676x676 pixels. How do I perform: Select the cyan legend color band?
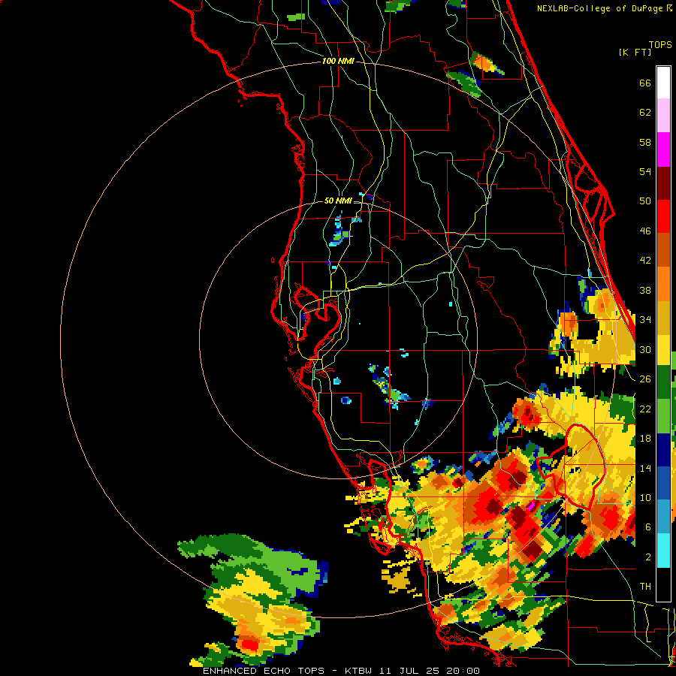(663, 551)
